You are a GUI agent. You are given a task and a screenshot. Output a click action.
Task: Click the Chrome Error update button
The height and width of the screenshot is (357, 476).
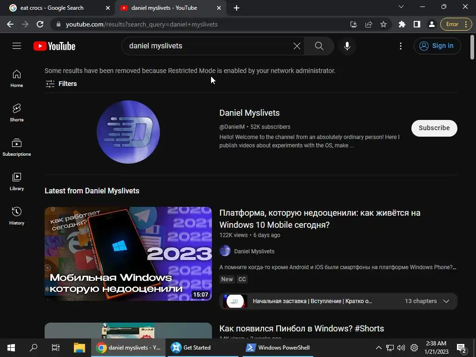click(456, 24)
